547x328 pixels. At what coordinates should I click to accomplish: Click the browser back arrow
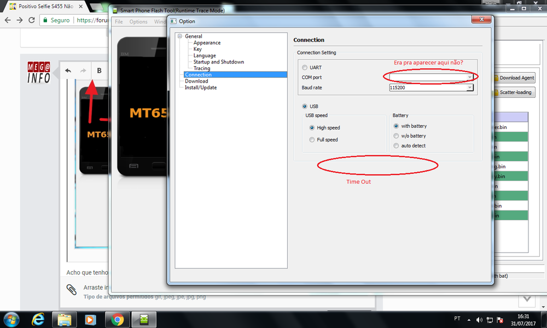tap(7, 20)
